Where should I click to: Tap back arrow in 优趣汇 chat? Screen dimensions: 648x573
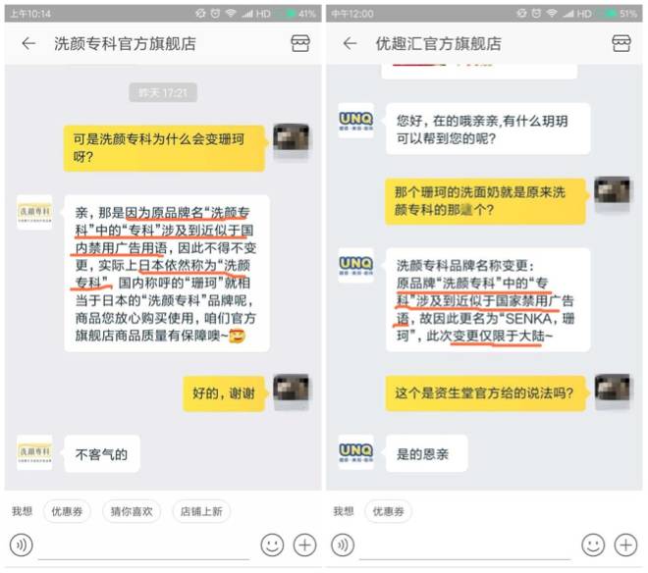click(350, 43)
